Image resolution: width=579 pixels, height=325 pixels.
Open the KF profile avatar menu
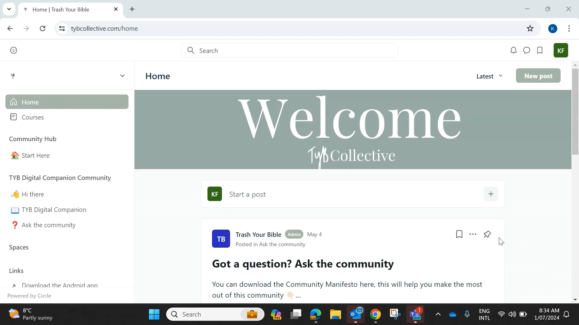pos(561,50)
